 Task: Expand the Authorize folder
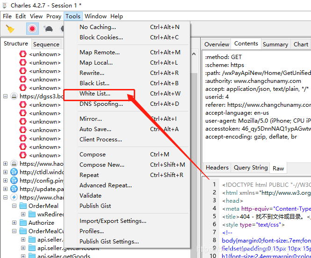(x=14, y=222)
